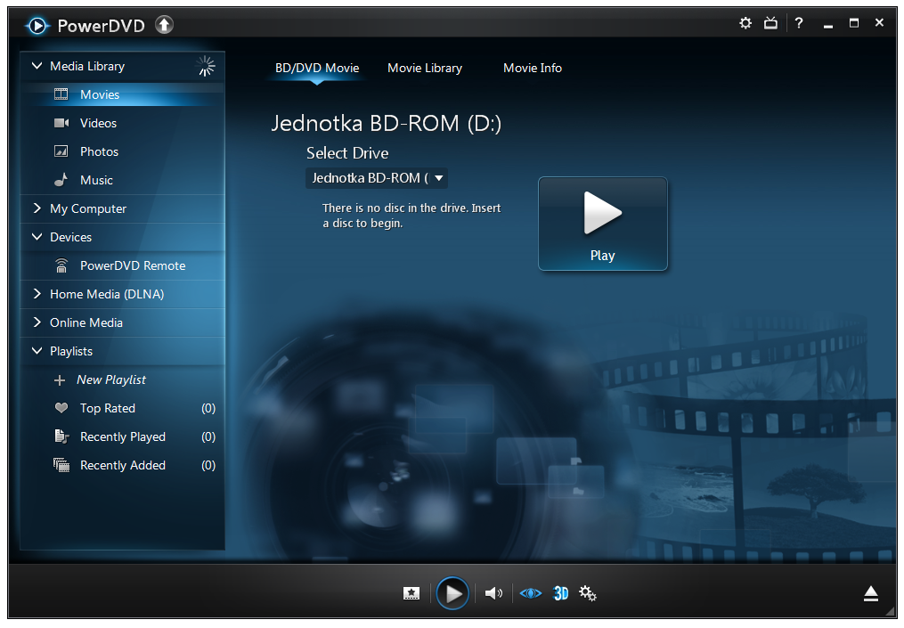This screenshot has width=904, height=628.
Task: Click the PowerDVD upgrade arrow icon
Action: tap(164, 25)
